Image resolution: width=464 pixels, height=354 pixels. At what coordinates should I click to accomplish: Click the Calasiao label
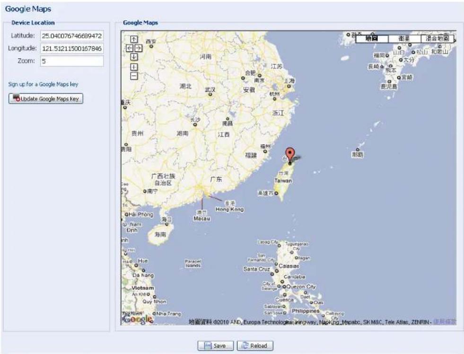289,266
